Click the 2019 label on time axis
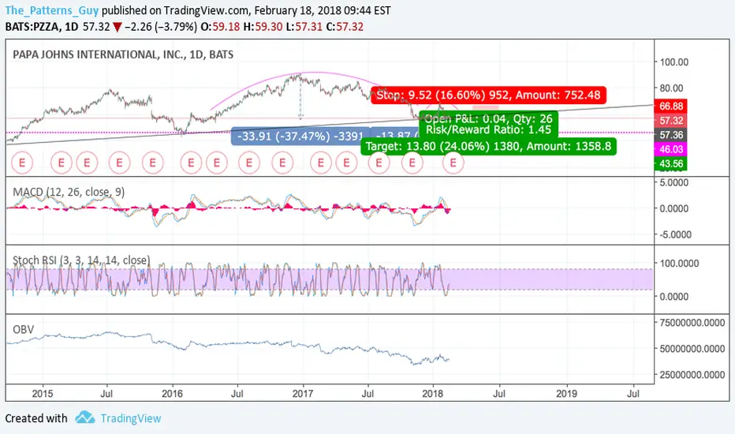735x434 pixels. tap(566, 394)
